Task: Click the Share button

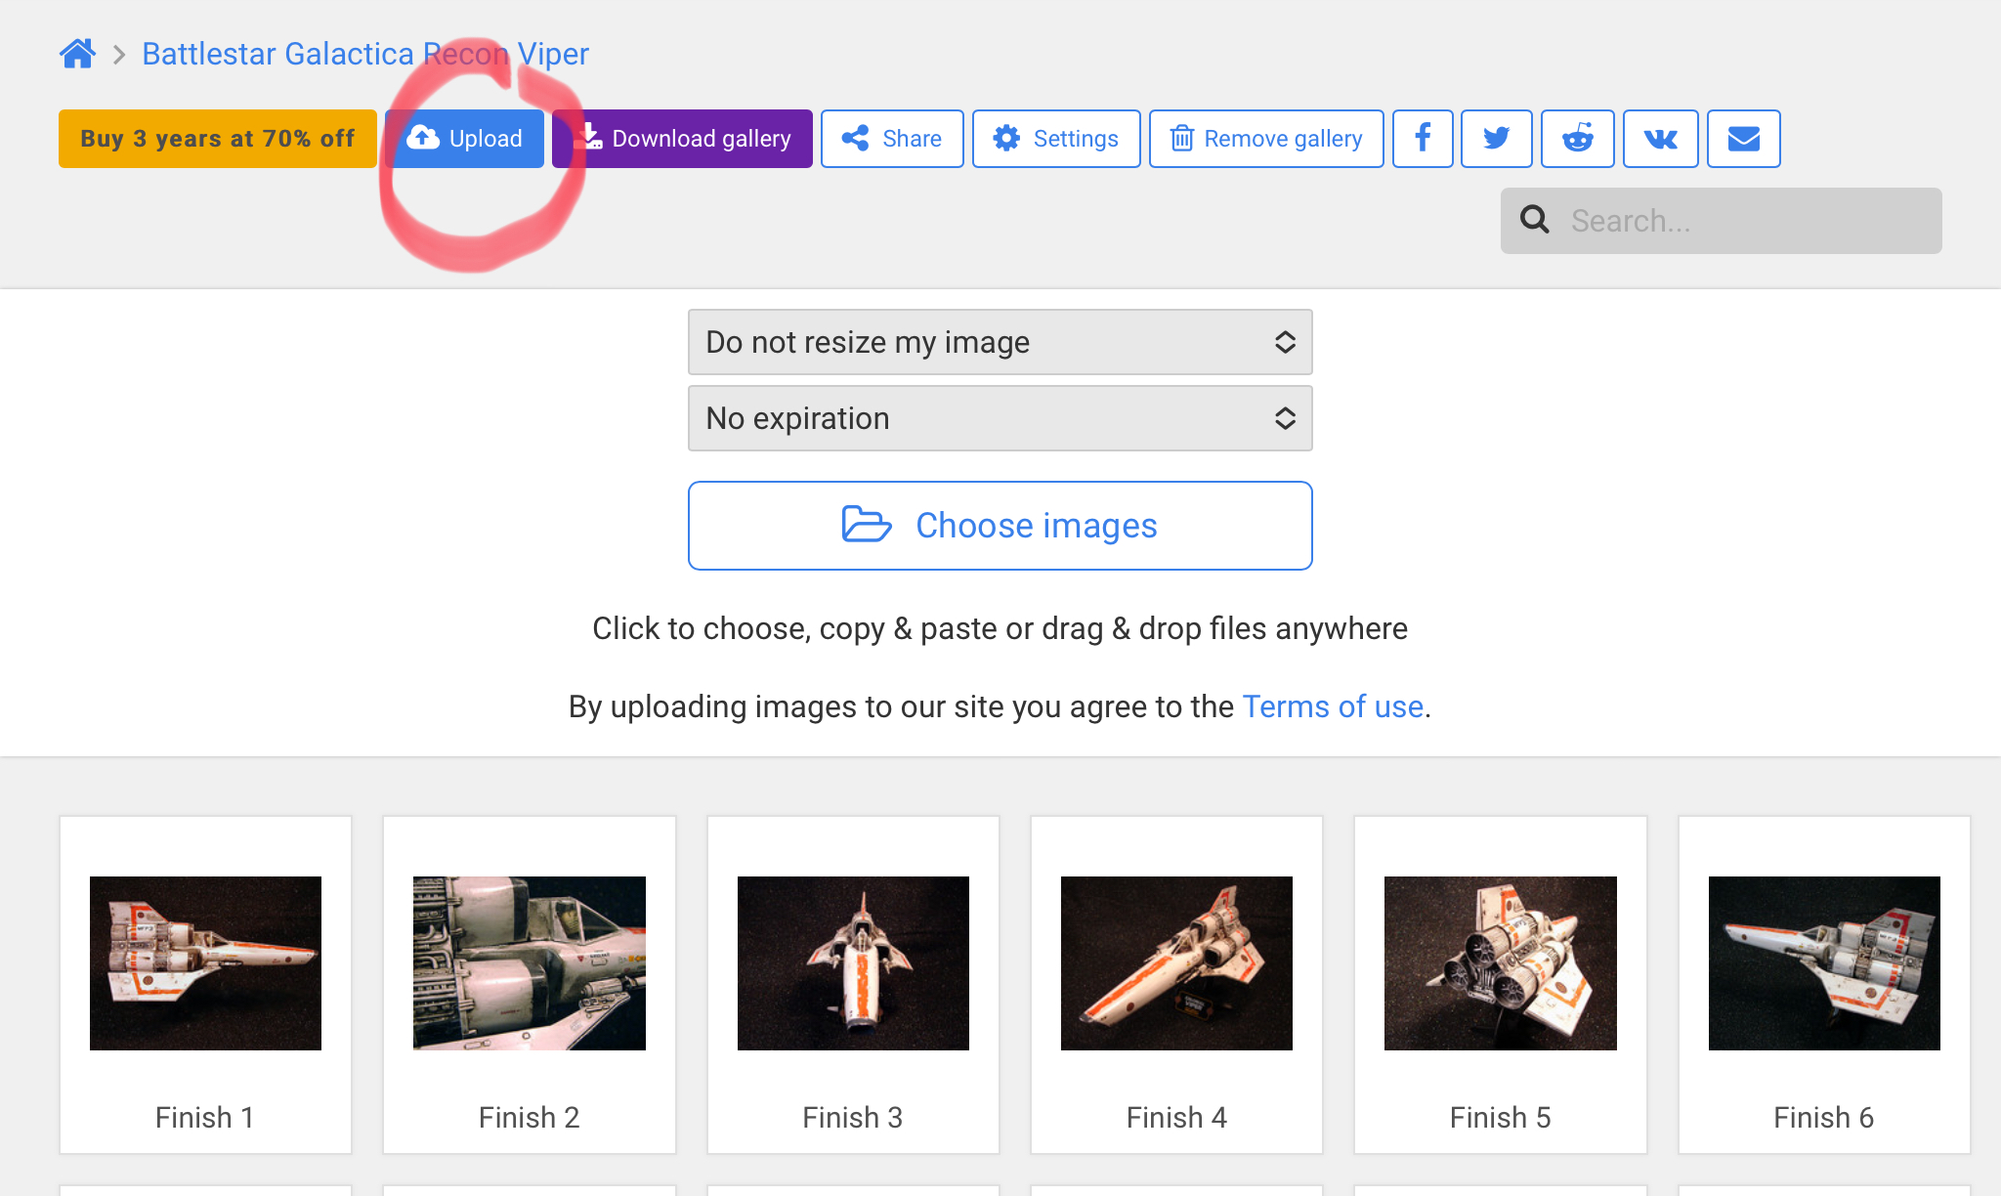Action: 892,139
